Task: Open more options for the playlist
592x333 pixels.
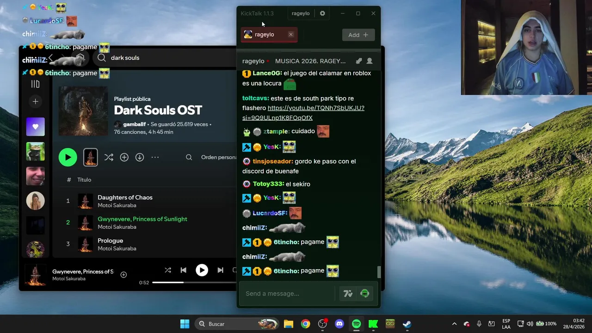Action: pos(155,157)
